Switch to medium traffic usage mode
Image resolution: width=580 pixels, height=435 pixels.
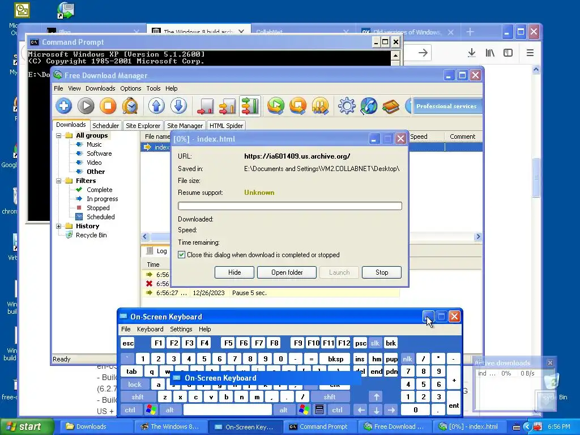tap(228, 106)
